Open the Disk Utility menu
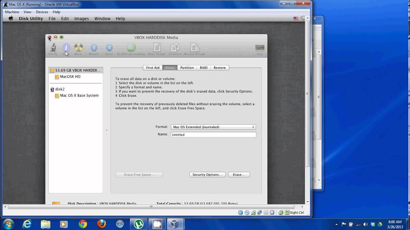The height and width of the screenshot is (230, 410). [31, 19]
